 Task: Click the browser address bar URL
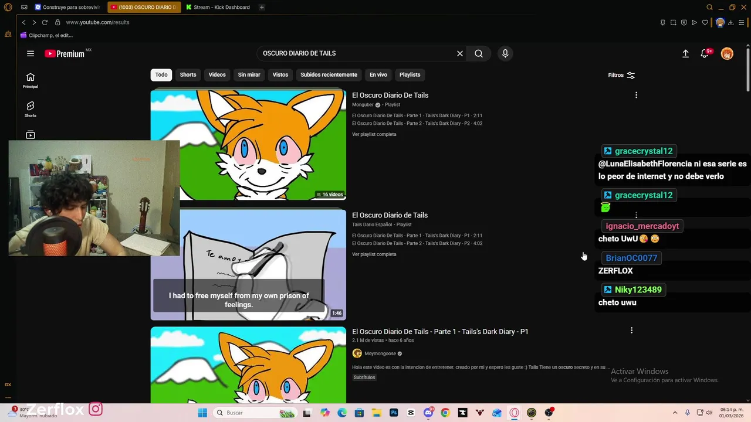pos(97,22)
